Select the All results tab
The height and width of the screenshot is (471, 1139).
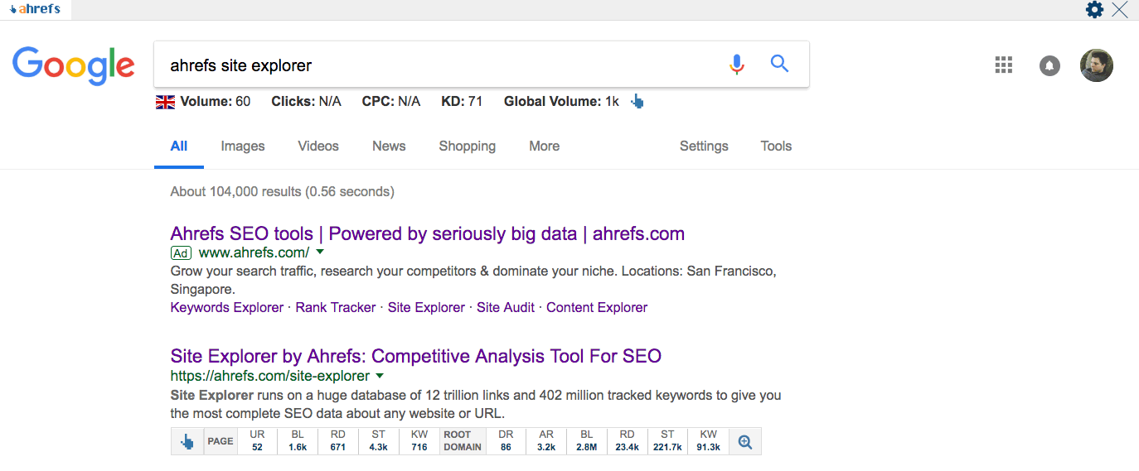click(179, 147)
